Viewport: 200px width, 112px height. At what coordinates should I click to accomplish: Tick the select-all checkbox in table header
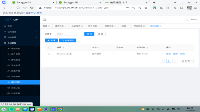[x=49, y=48]
